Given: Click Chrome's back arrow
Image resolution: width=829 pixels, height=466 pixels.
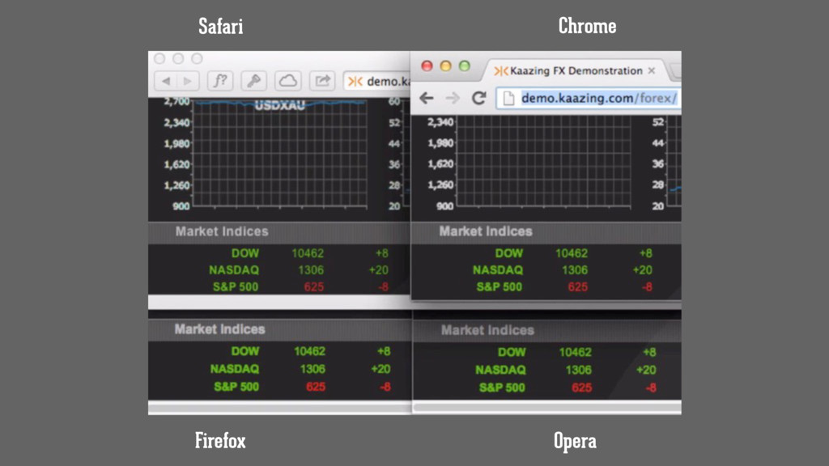Looking at the screenshot, I should click(x=426, y=98).
